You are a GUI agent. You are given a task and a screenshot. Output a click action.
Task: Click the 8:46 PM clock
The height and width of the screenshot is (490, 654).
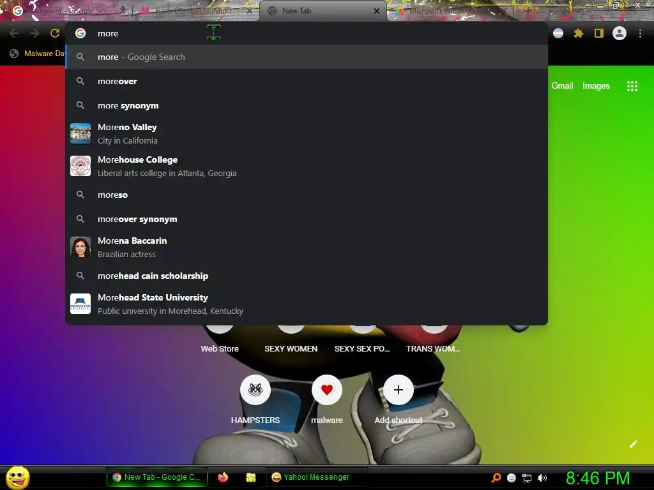tap(598, 478)
